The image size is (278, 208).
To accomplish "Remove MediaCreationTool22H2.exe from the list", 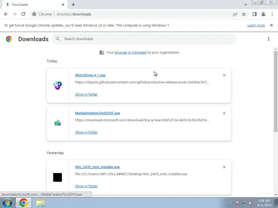I will click(224, 113).
